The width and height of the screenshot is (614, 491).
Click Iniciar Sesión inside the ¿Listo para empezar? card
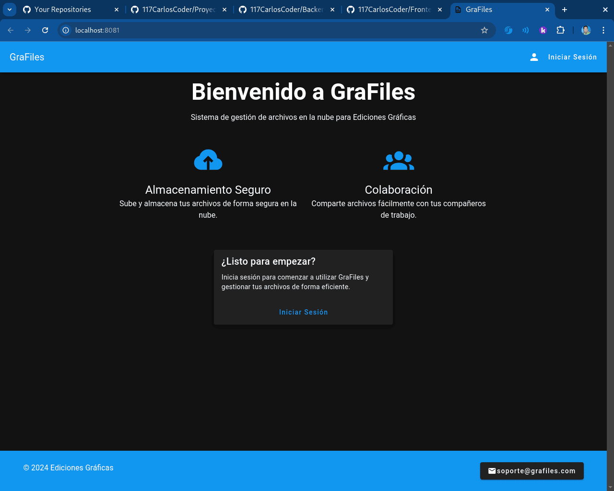[303, 312]
